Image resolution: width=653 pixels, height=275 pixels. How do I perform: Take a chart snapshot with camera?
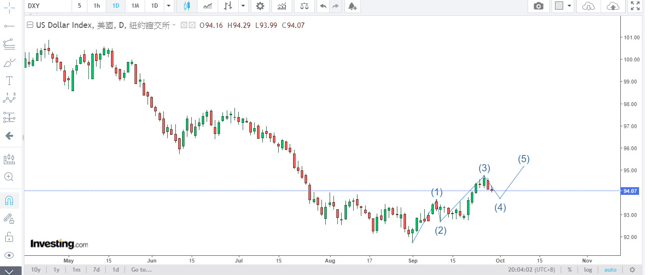point(539,6)
